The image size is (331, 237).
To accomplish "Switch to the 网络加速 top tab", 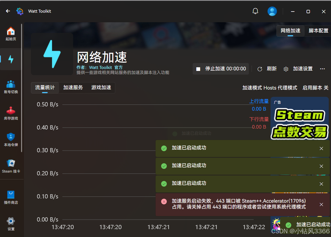I will coord(291,31).
